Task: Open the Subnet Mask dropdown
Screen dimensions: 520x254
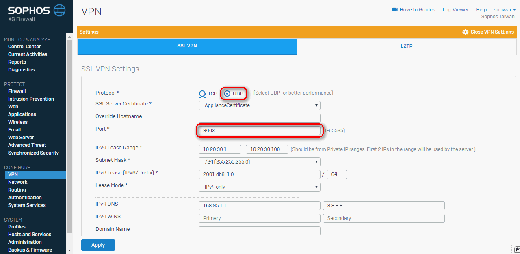Action: [260, 162]
